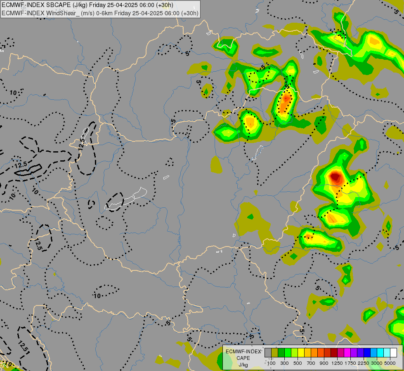This screenshot has height=371, width=404.
Task: Pick the white swatch ending the legend
Action: tap(394, 353)
